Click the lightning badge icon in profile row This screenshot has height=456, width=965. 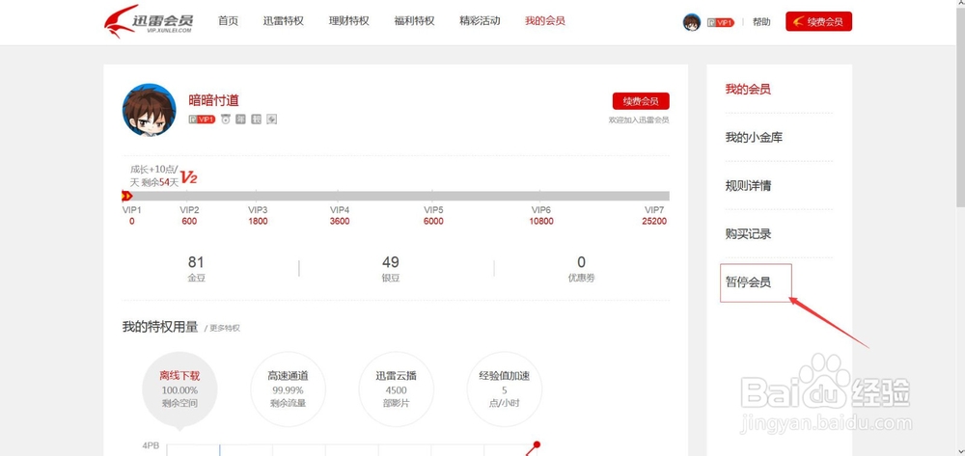pyautogui.click(x=271, y=120)
